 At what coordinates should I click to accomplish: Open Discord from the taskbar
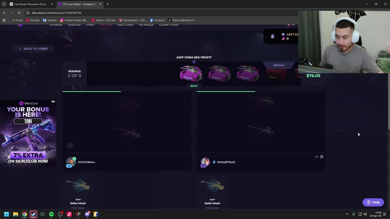tap(87, 214)
